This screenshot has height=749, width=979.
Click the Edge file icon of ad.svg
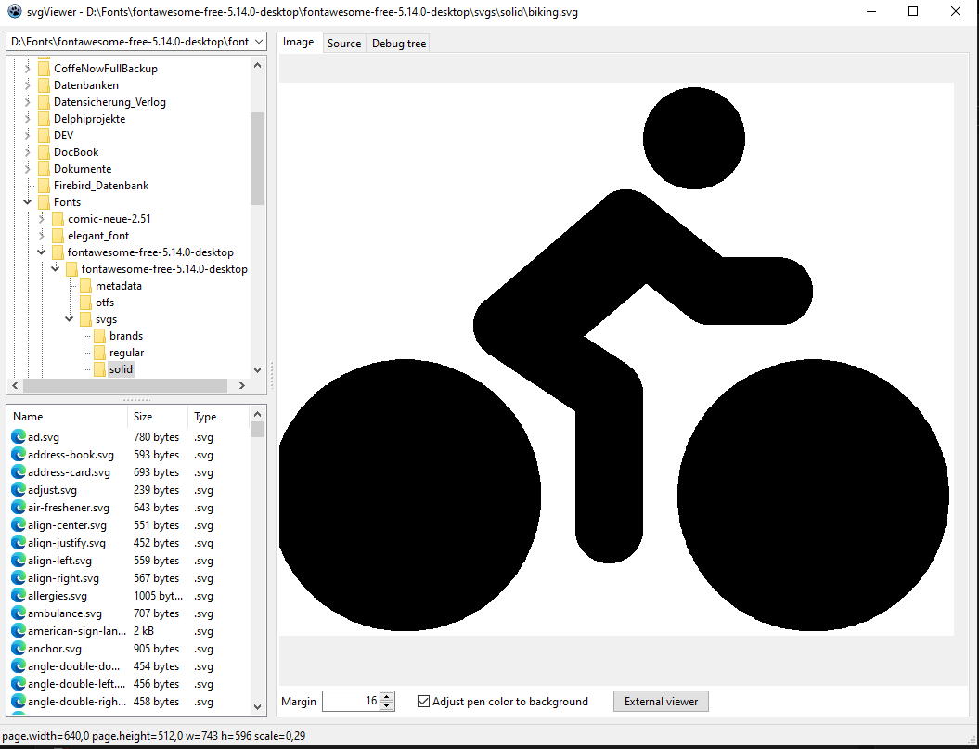[x=19, y=436]
